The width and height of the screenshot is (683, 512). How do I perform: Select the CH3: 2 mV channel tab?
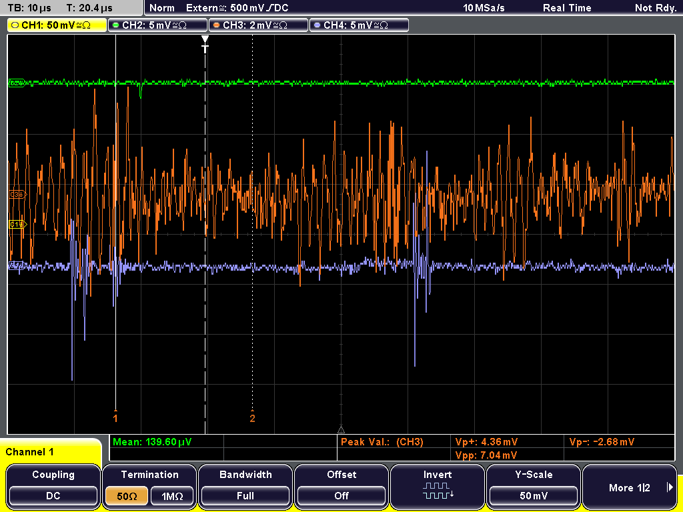(x=258, y=25)
